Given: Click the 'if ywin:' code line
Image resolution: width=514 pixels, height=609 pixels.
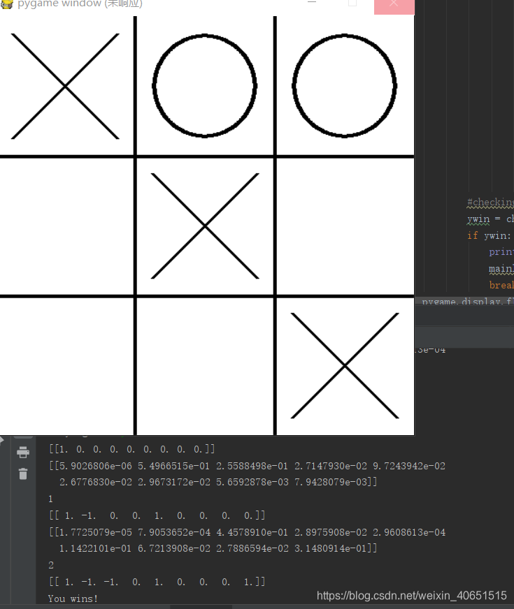Looking at the screenshot, I should point(489,236).
